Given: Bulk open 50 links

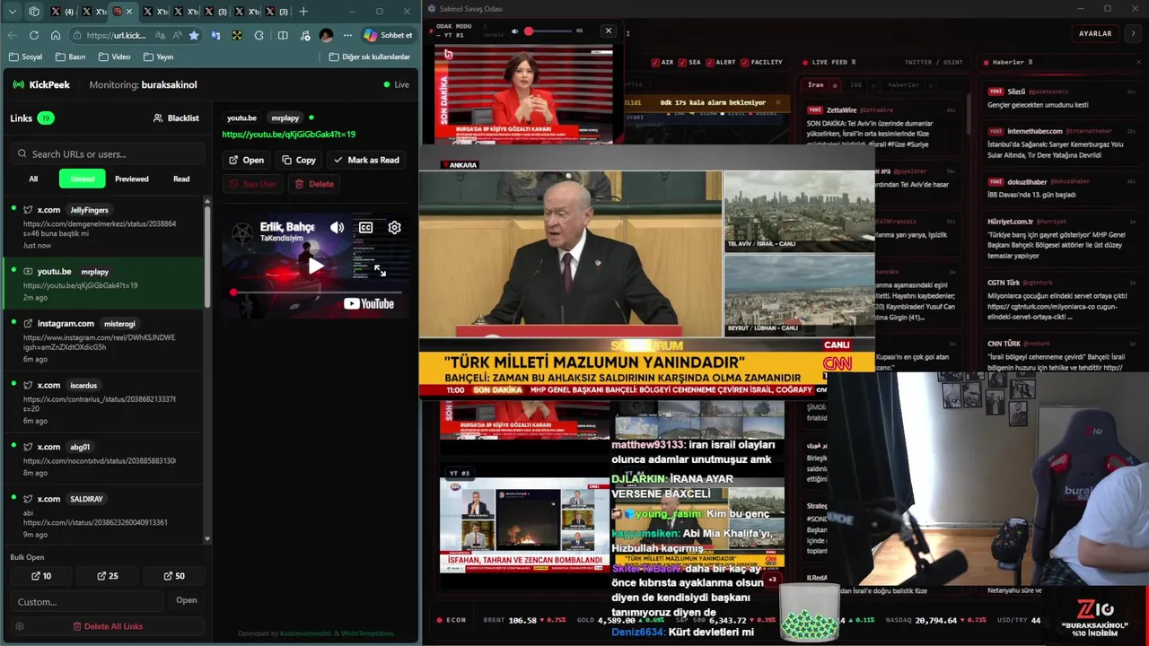Looking at the screenshot, I should pos(174,576).
